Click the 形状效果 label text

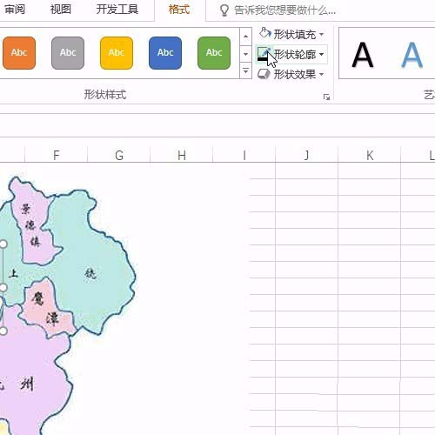click(x=295, y=74)
